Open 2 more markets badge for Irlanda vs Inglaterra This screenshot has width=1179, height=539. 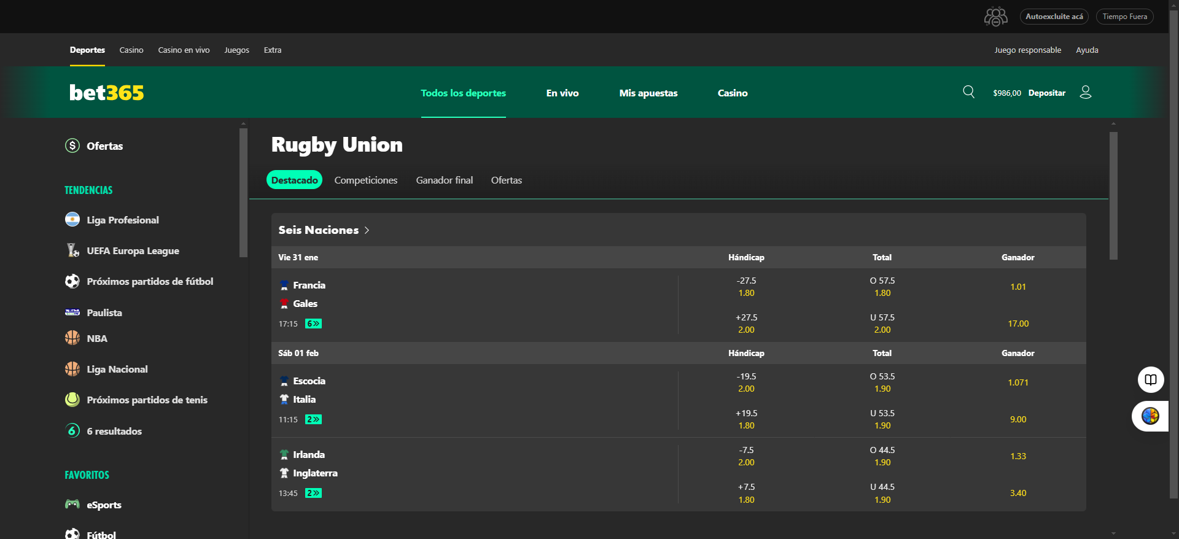click(x=313, y=493)
